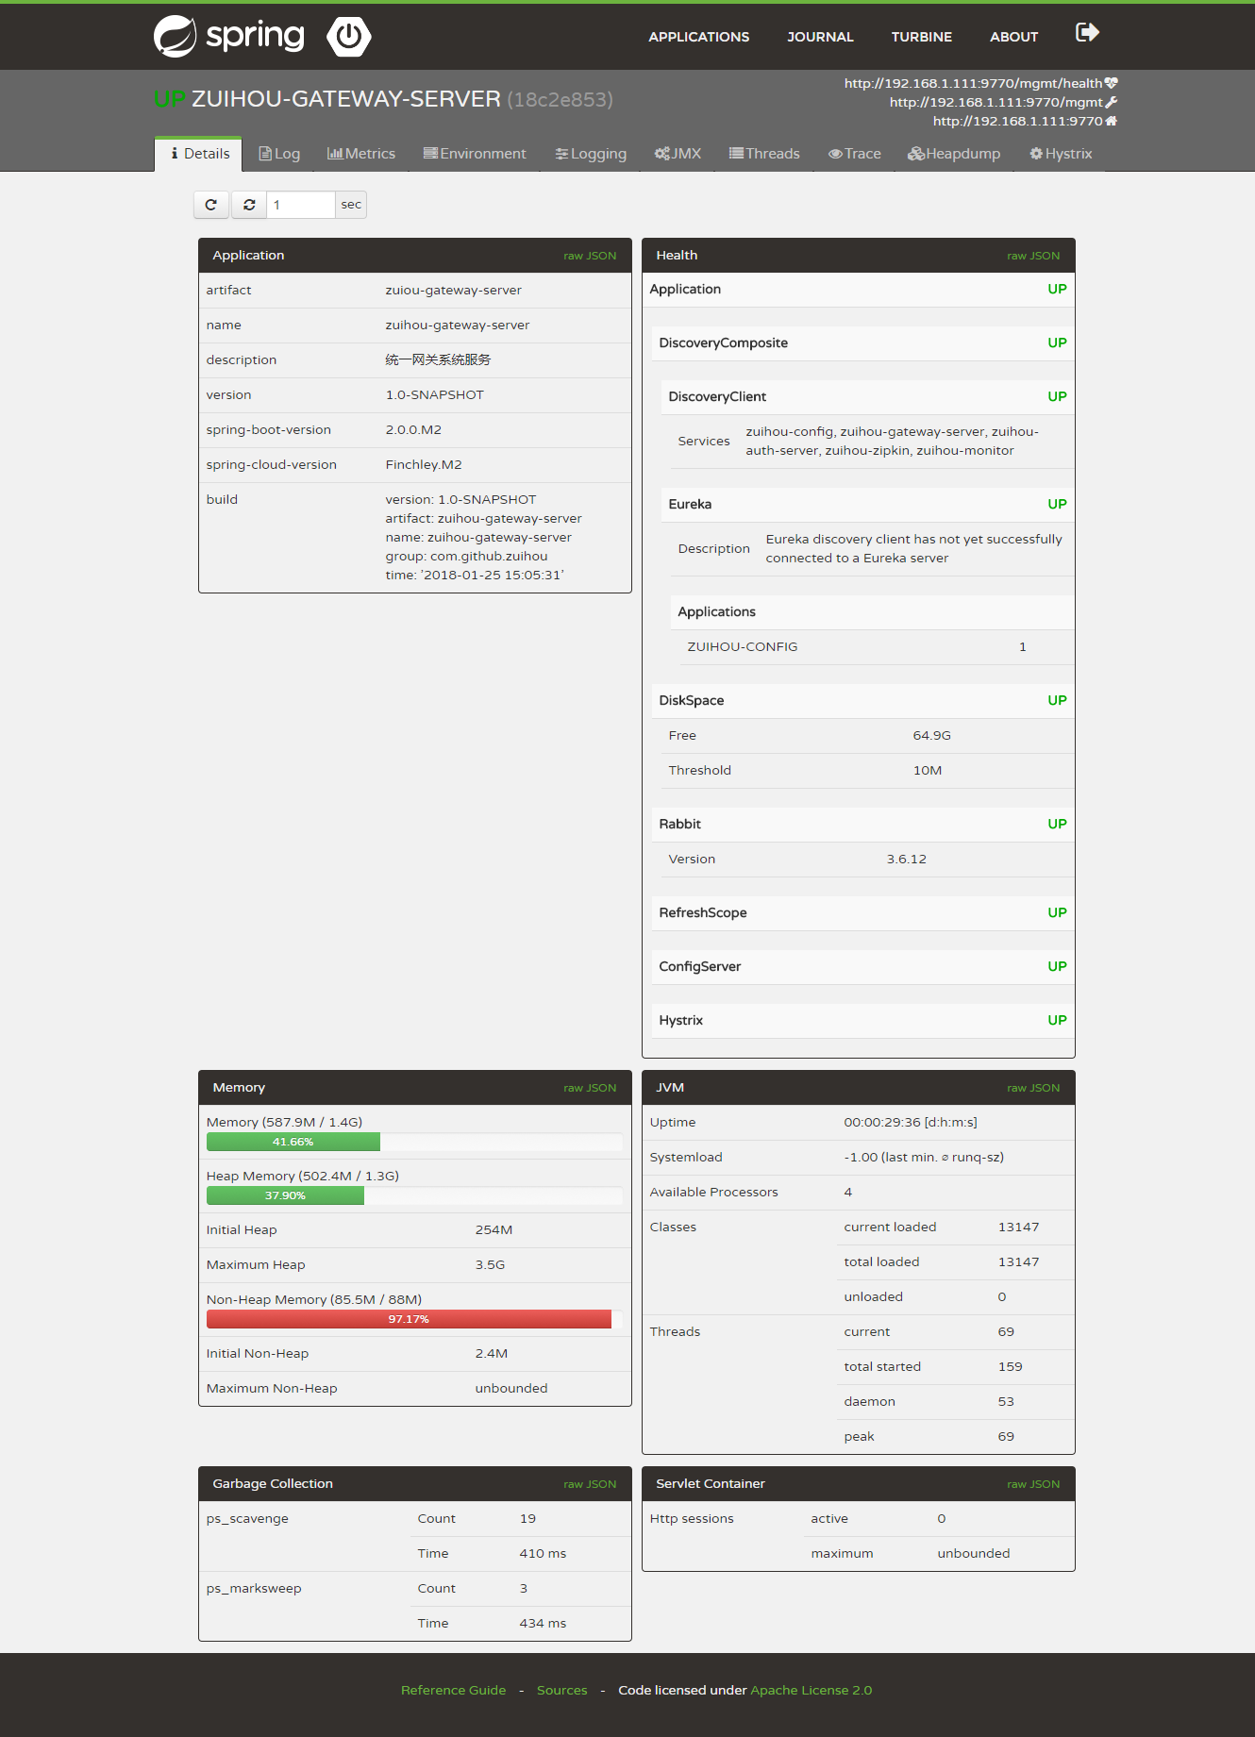Click the ConfigServer health row
Screen dimensions: 1255x1737
coord(862,966)
